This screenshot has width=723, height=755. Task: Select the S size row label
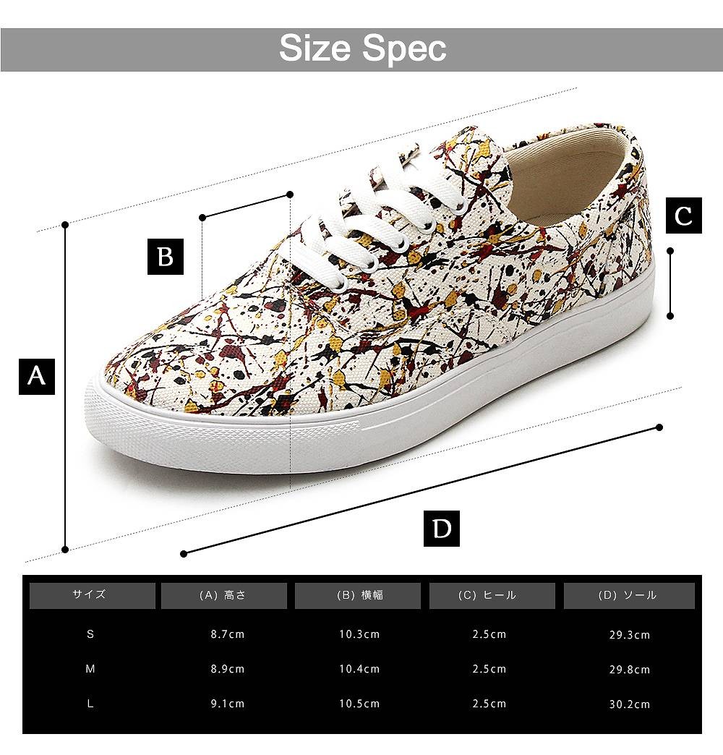pyautogui.click(x=90, y=634)
